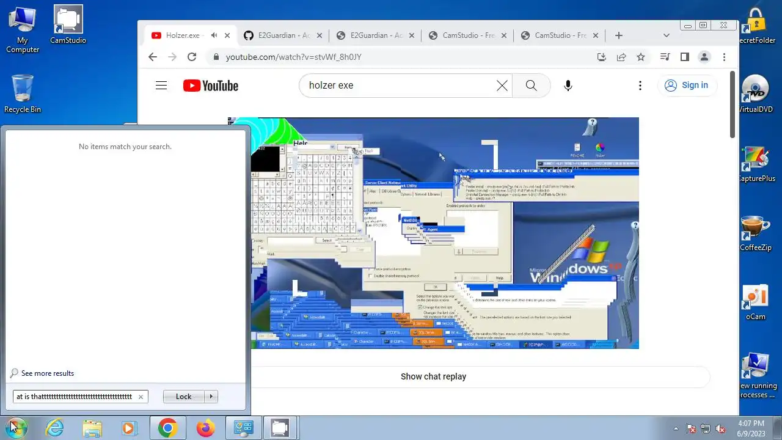This screenshot has width=782, height=440.
Task: Open File Explorer from taskbar
Action: point(92,428)
